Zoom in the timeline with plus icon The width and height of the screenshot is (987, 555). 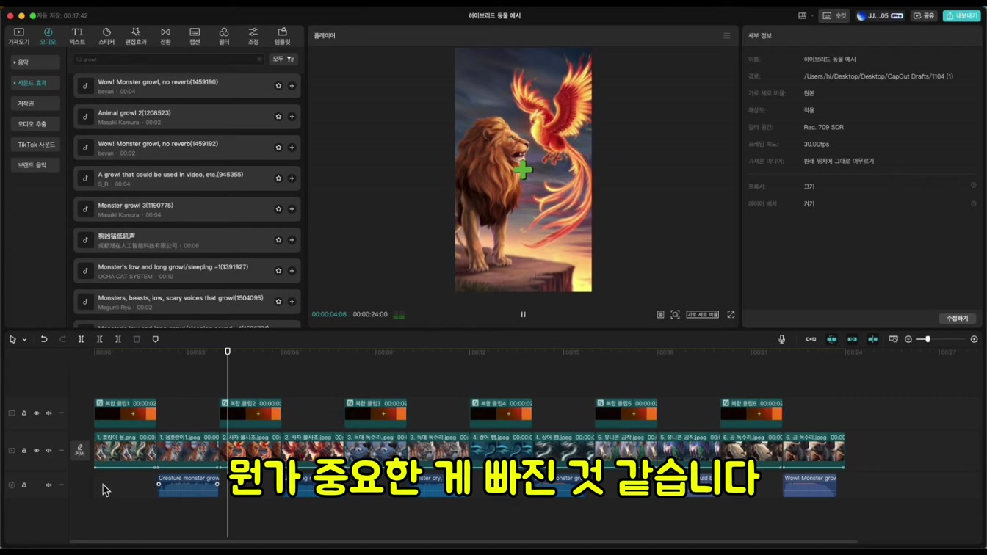pos(975,339)
